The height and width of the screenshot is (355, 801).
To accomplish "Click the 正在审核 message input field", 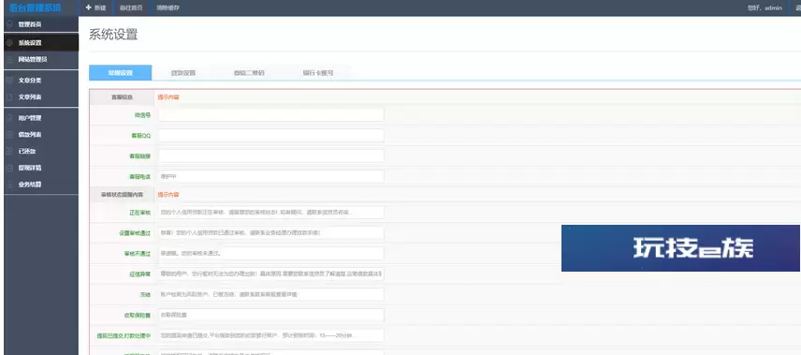I will [x=270, y=213].
